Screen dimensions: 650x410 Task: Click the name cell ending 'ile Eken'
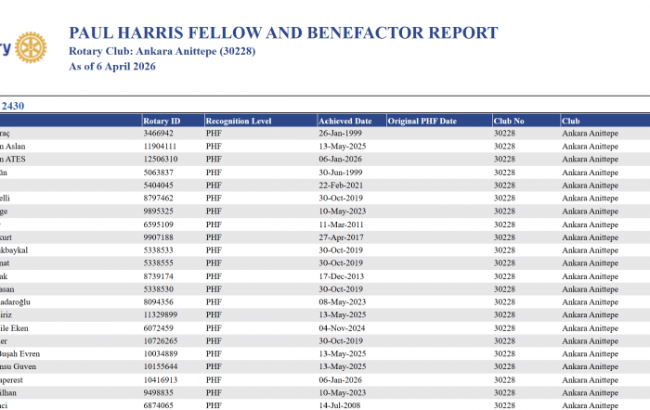[14, 328]
